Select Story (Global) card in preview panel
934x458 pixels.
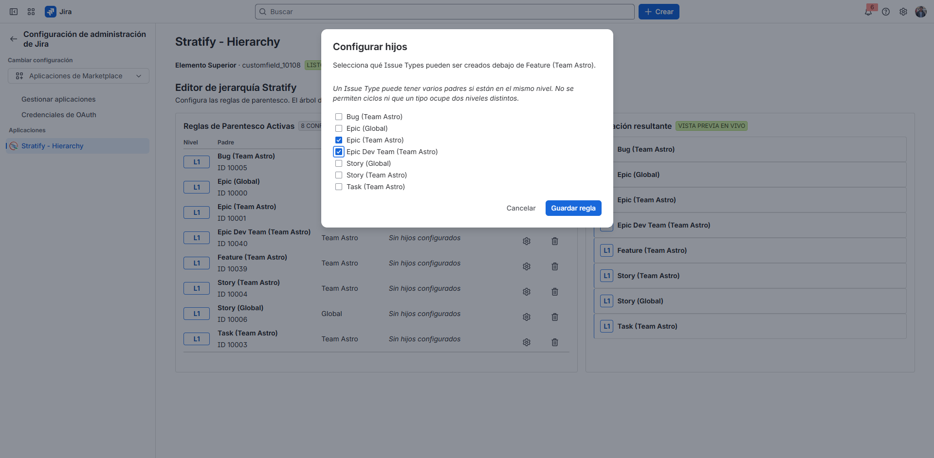point(750,301)
